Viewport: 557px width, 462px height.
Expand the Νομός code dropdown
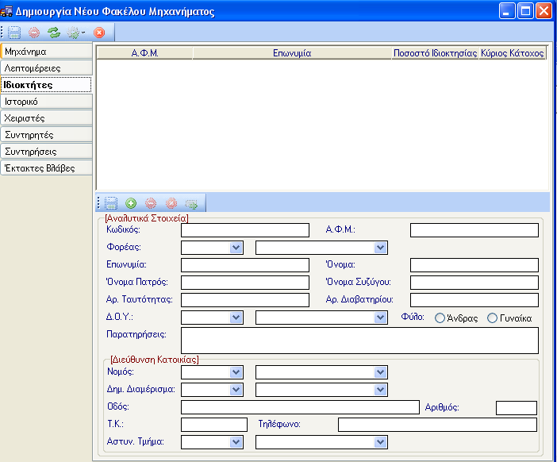(x=236, y=372)
